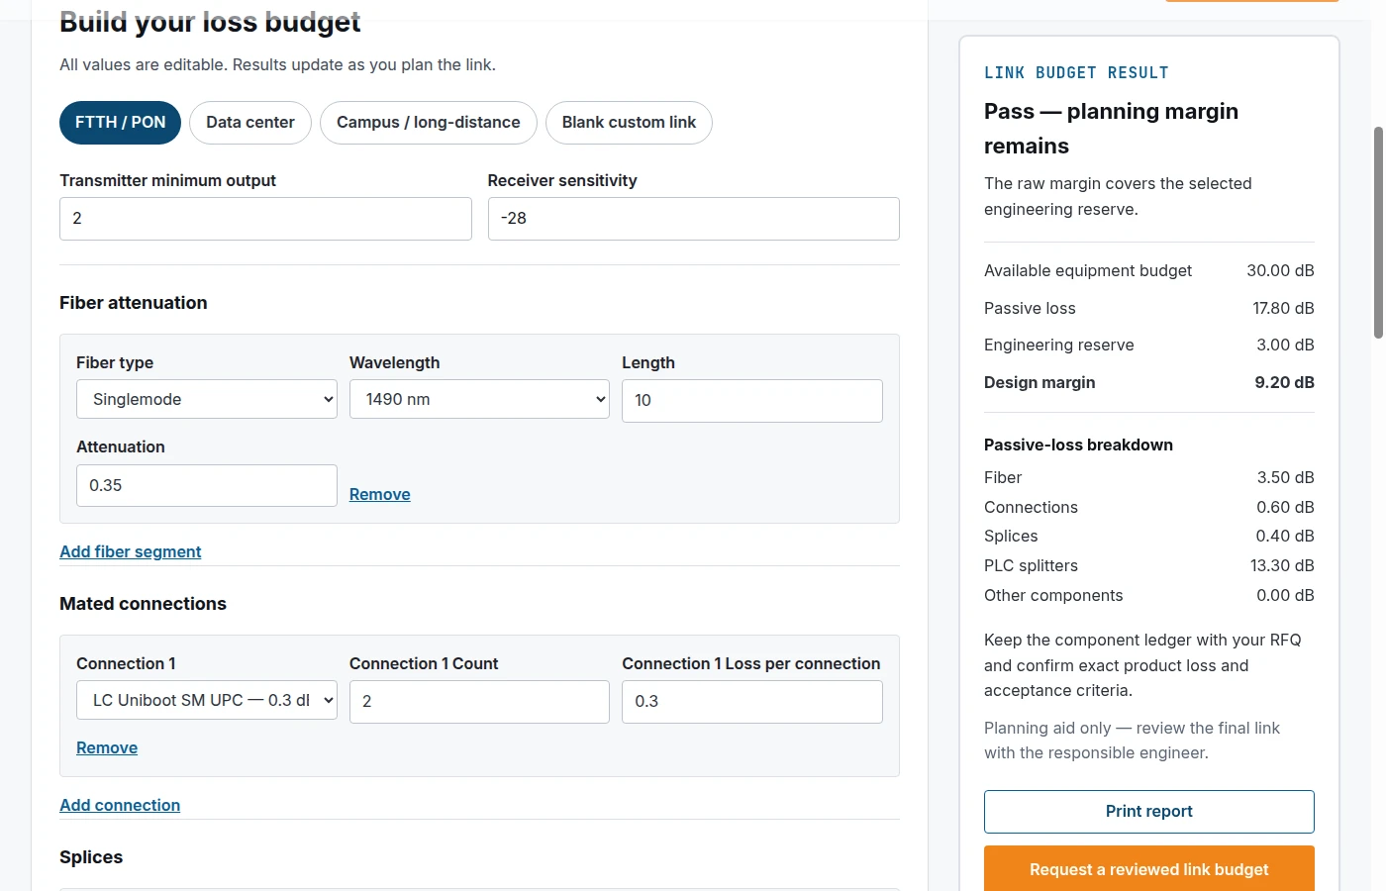Click the Print report button
The image size is (1386, 891).
point(1149,812)
